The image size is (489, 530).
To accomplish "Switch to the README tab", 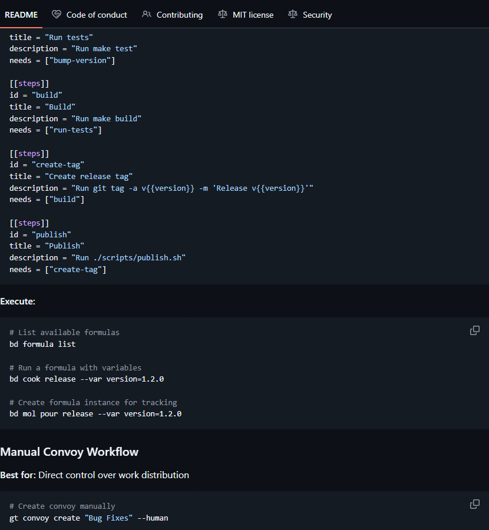I will click(21, 15).
